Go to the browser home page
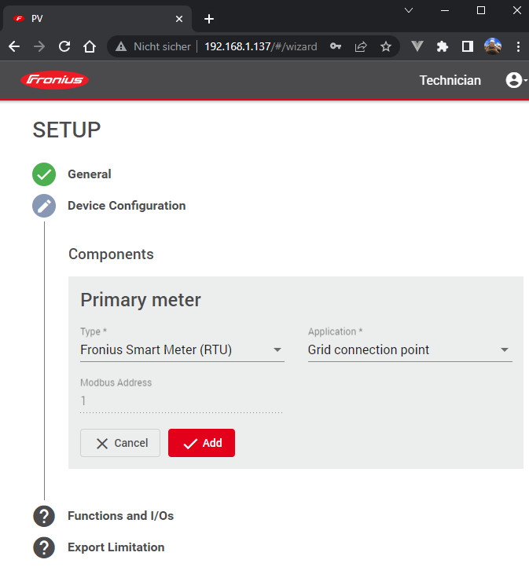 point(90,46)
